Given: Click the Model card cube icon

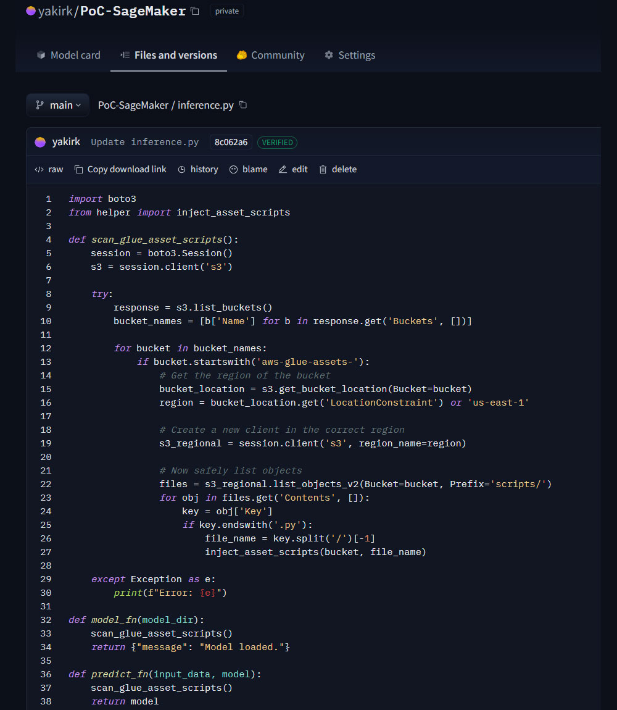Looking at the screenshot, I should click(x=41, y=55).
